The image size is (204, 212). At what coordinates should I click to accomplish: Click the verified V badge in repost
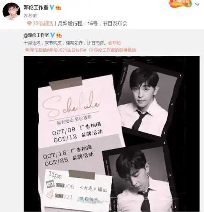click(52, 35)
